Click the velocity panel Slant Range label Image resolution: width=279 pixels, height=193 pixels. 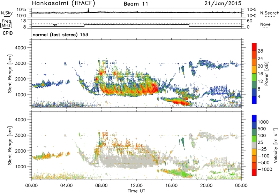tap(10, 145)
